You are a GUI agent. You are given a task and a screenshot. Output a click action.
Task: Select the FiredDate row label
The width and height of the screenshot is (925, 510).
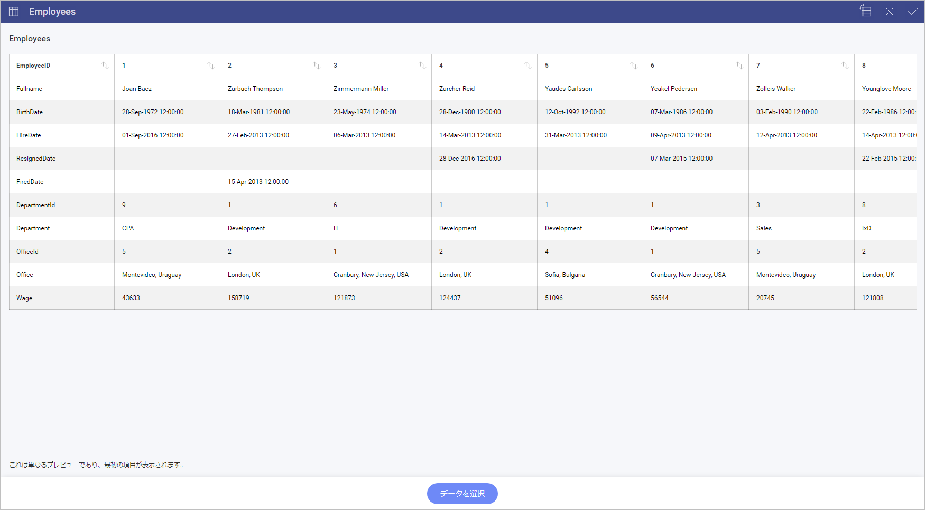tap(62, 182)
